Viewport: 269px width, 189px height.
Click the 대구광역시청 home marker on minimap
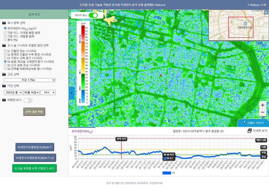pos(245,24)
